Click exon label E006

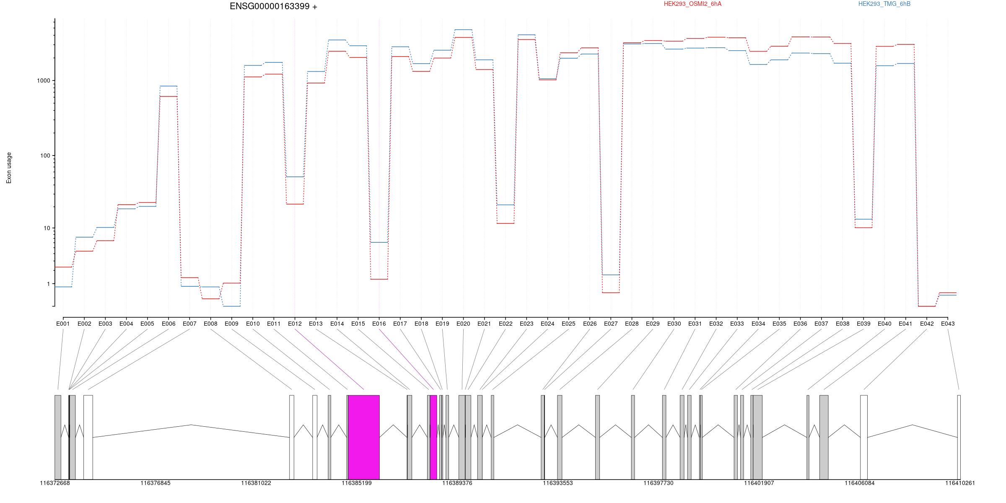[x=169, y=324]
